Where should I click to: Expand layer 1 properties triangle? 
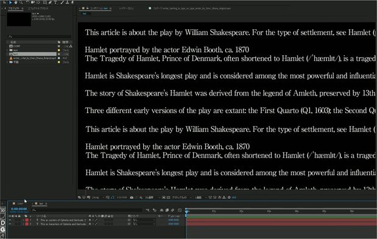coord(24,220)
